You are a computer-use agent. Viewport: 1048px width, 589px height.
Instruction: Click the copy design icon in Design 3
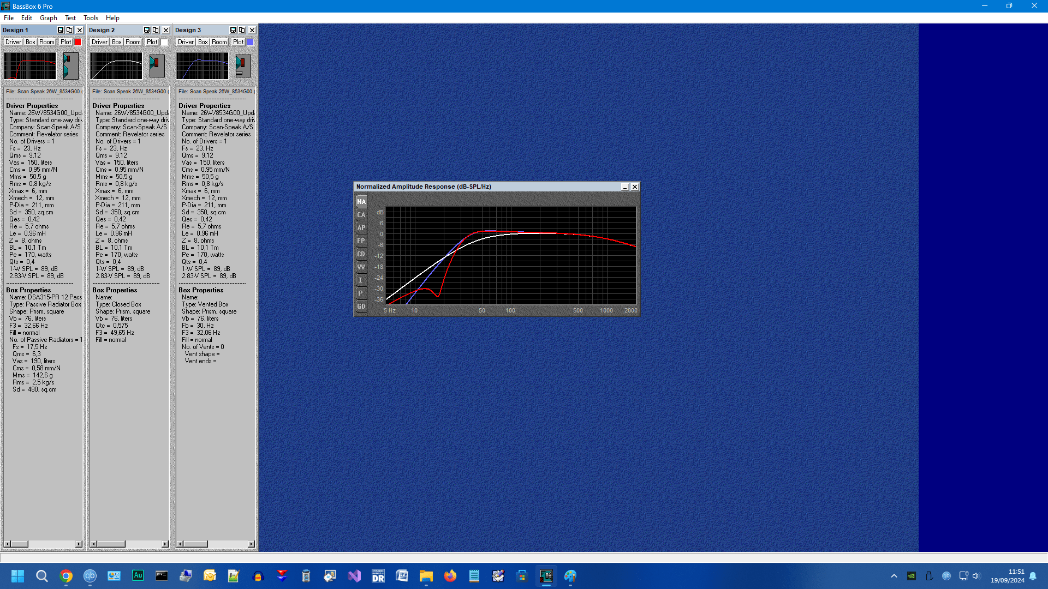(x=242, y=30)
